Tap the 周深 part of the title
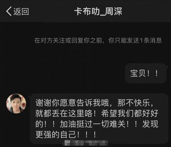This screenshot has height=147, width=171. pos(113,11)
